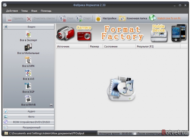Click the red Camera photo icon

(x=84, y=36)
